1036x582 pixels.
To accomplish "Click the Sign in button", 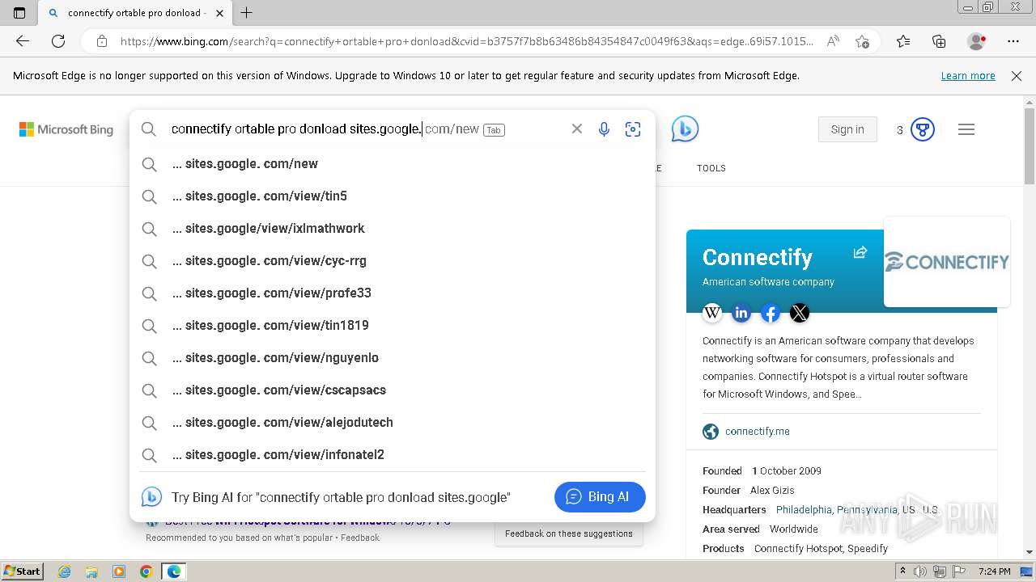I will pos(847,129).
